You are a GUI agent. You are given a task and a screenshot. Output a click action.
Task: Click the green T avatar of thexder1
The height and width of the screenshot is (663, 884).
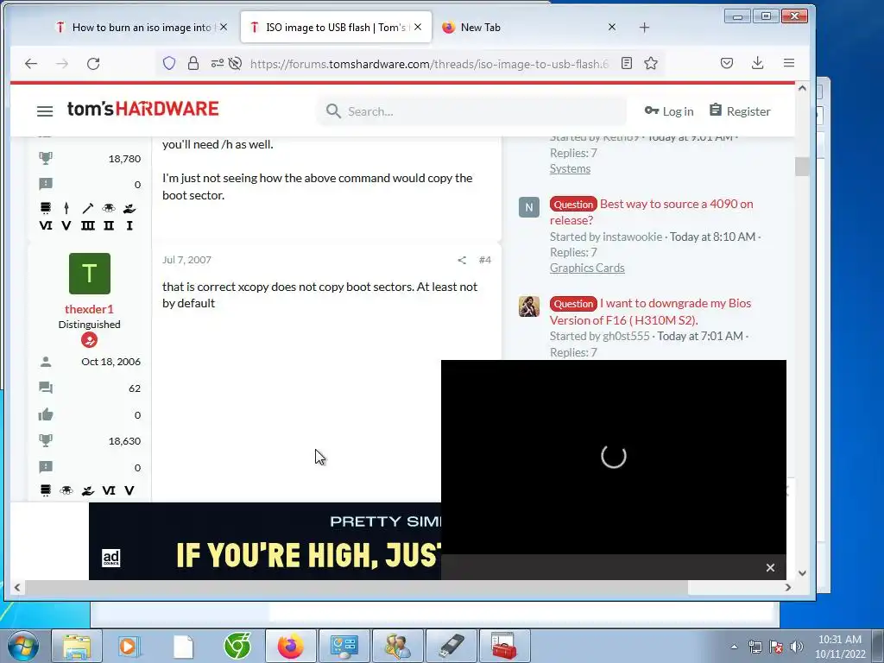(x=90, y=274)
